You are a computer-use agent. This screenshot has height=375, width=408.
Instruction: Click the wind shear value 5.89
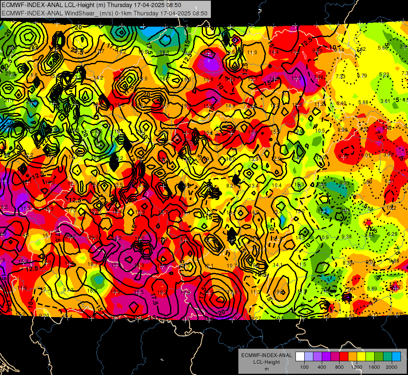[x=372, y=288]
